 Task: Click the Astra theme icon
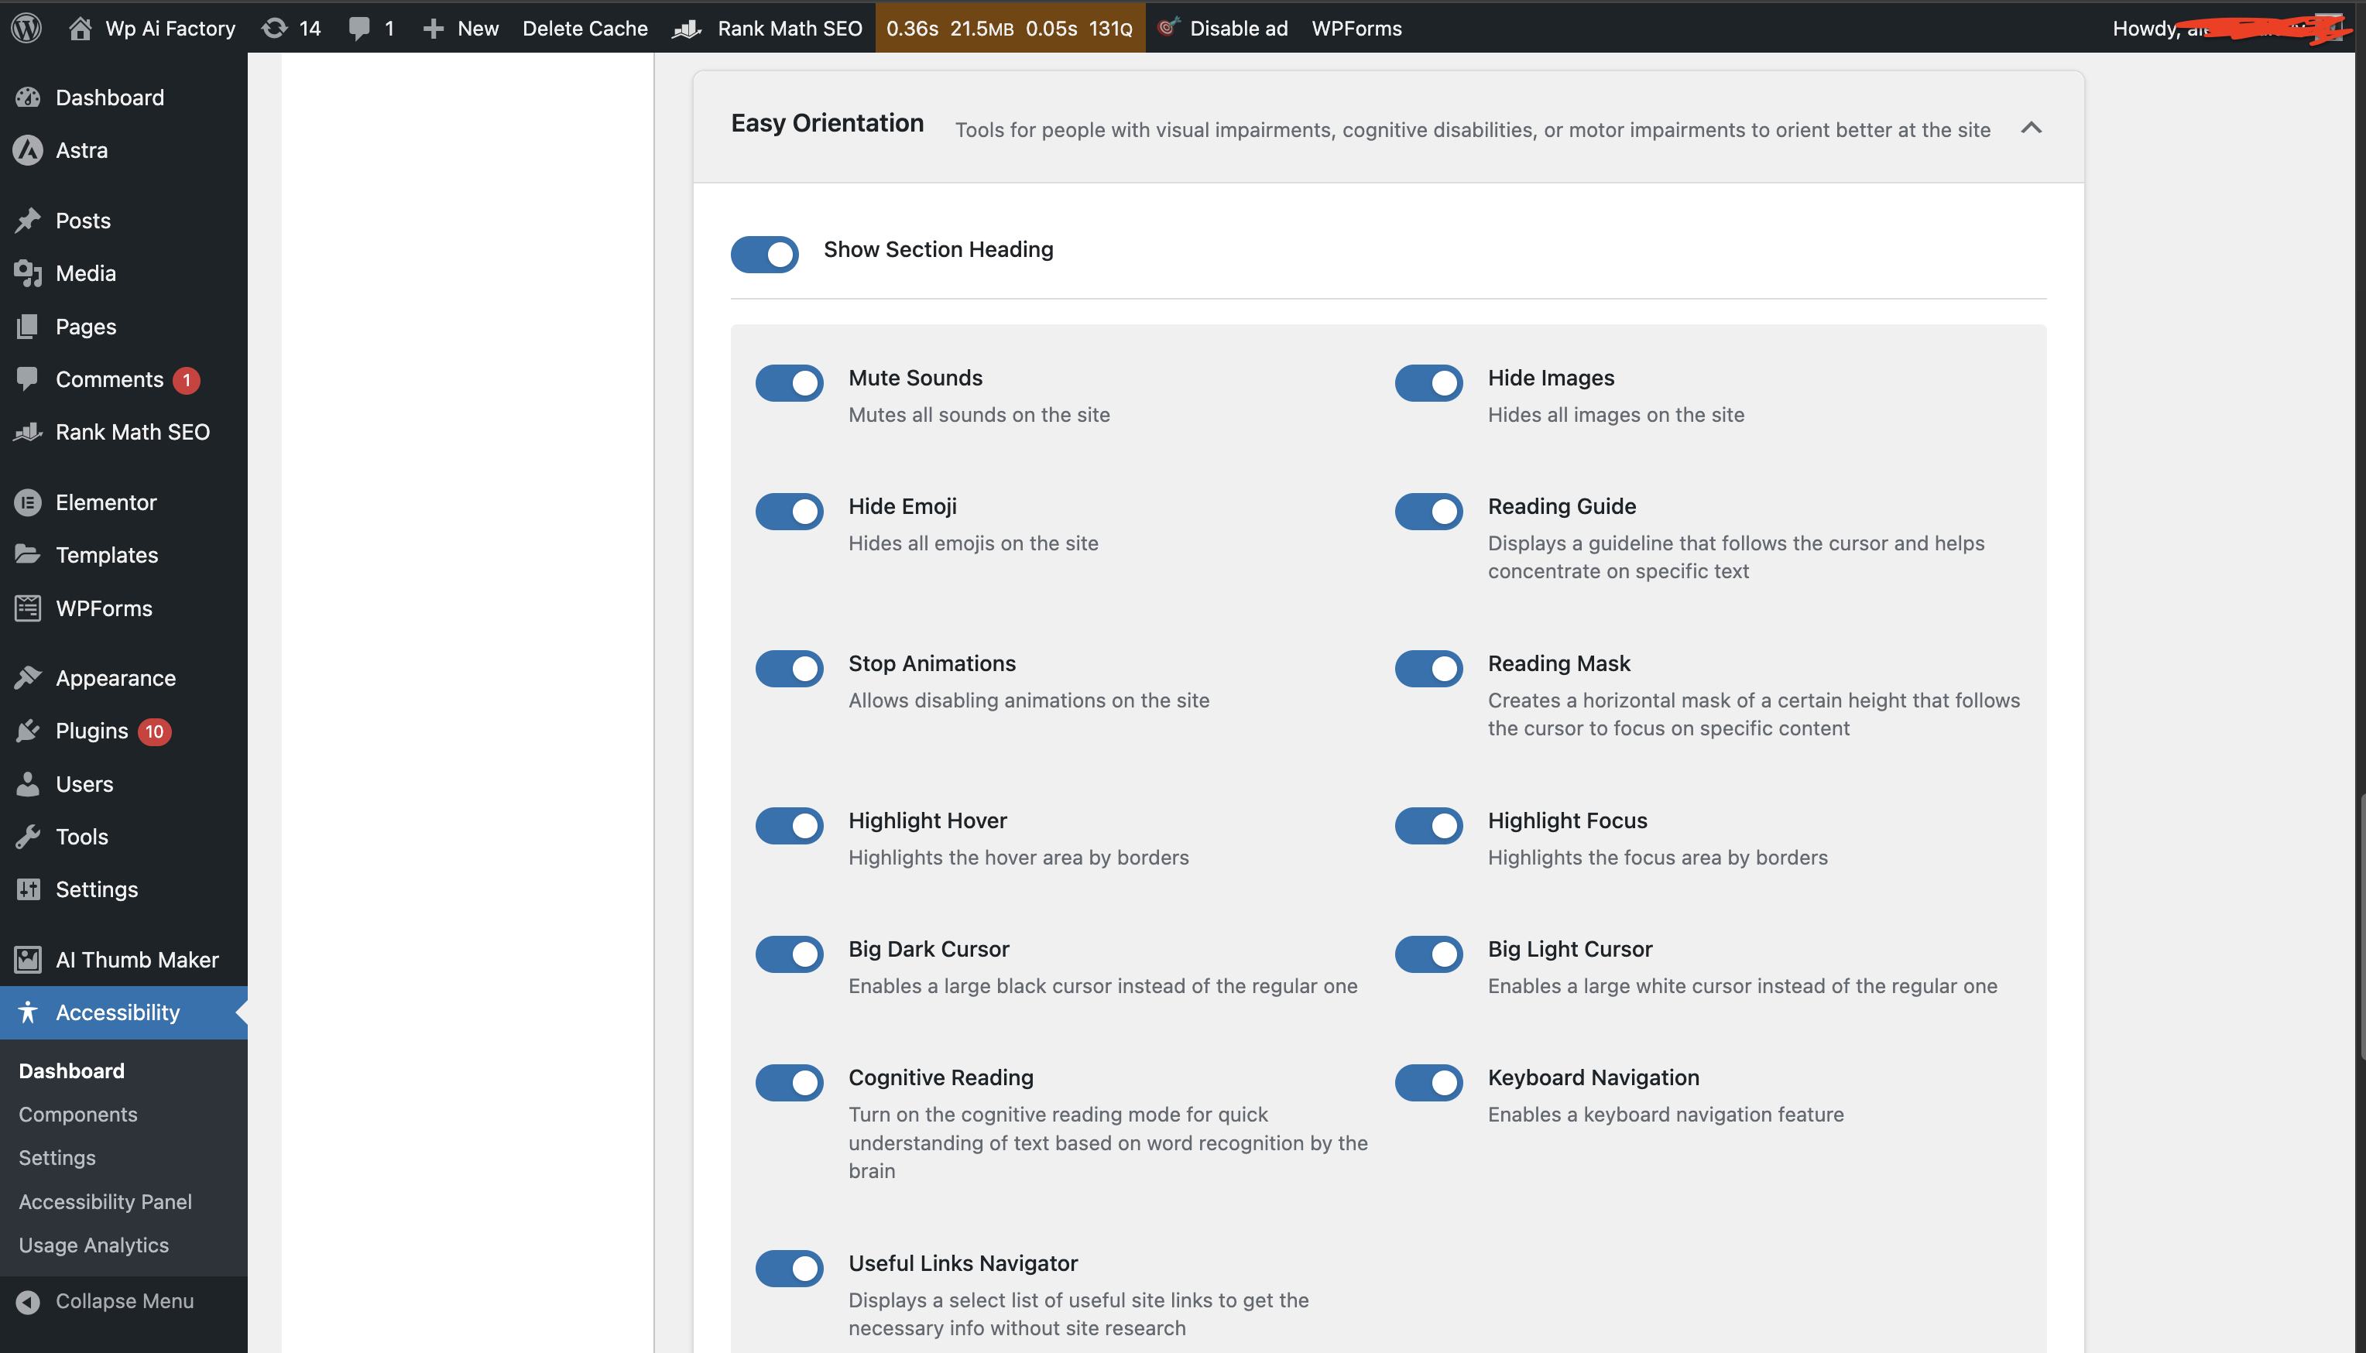[29, 149]
